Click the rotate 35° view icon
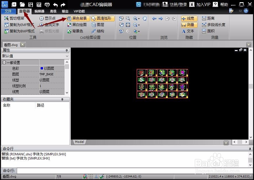This screenshot has height=180, width=254. [121, 31]
